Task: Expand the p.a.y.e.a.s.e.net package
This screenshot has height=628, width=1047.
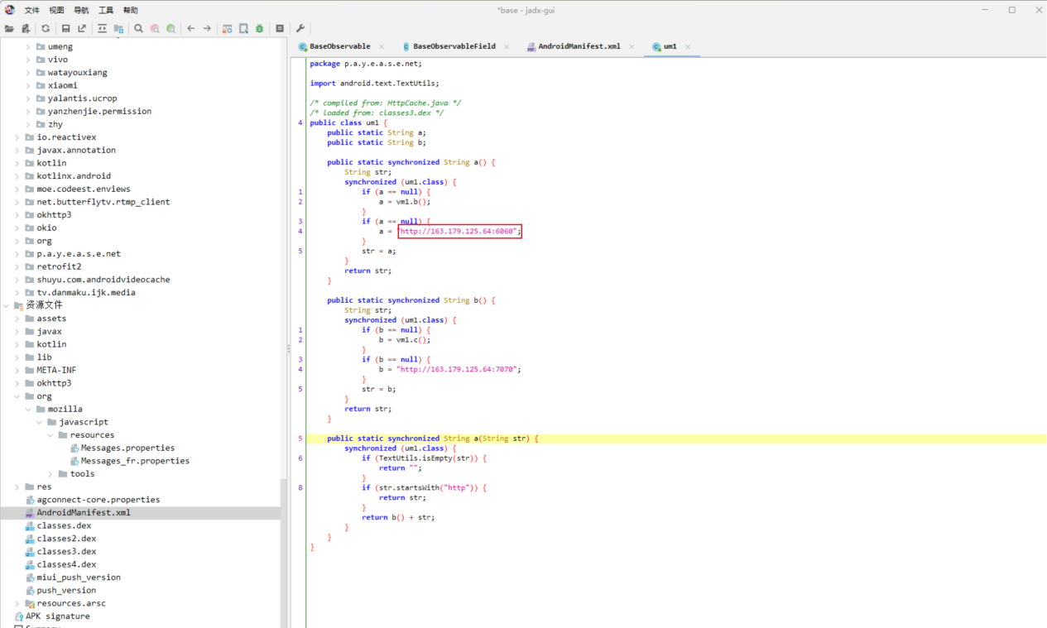Action: (17, 254)
